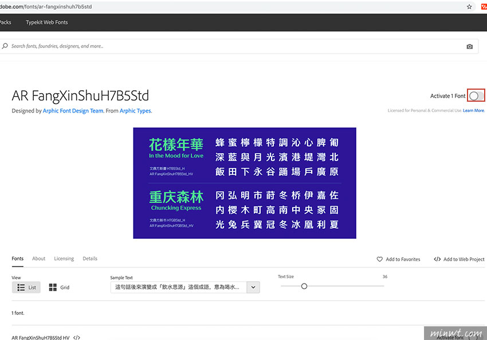Enable the Activate 1 Font toggle
The image size is (487, 340).
pyautogui.click(x=476, y=96)
